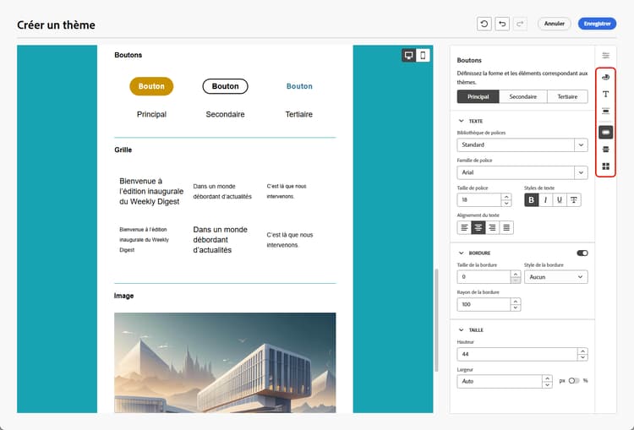Viewport: 634px width, 430px height.
Task: Open the Style de la bordure dropdown
Action: pos(556,277)
